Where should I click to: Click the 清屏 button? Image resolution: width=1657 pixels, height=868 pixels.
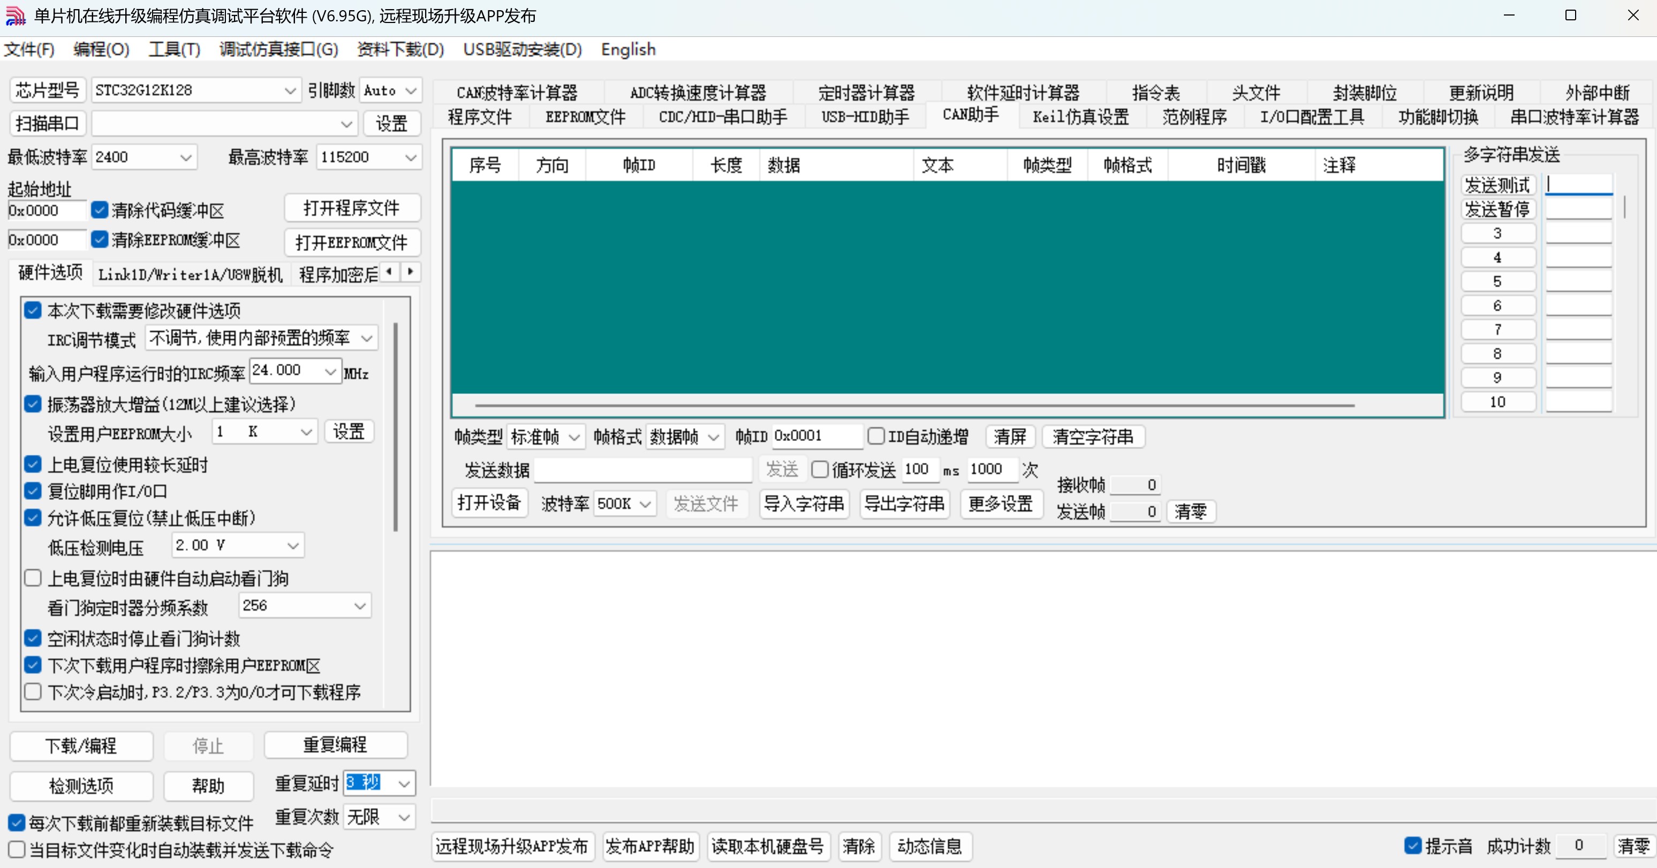1010,437
